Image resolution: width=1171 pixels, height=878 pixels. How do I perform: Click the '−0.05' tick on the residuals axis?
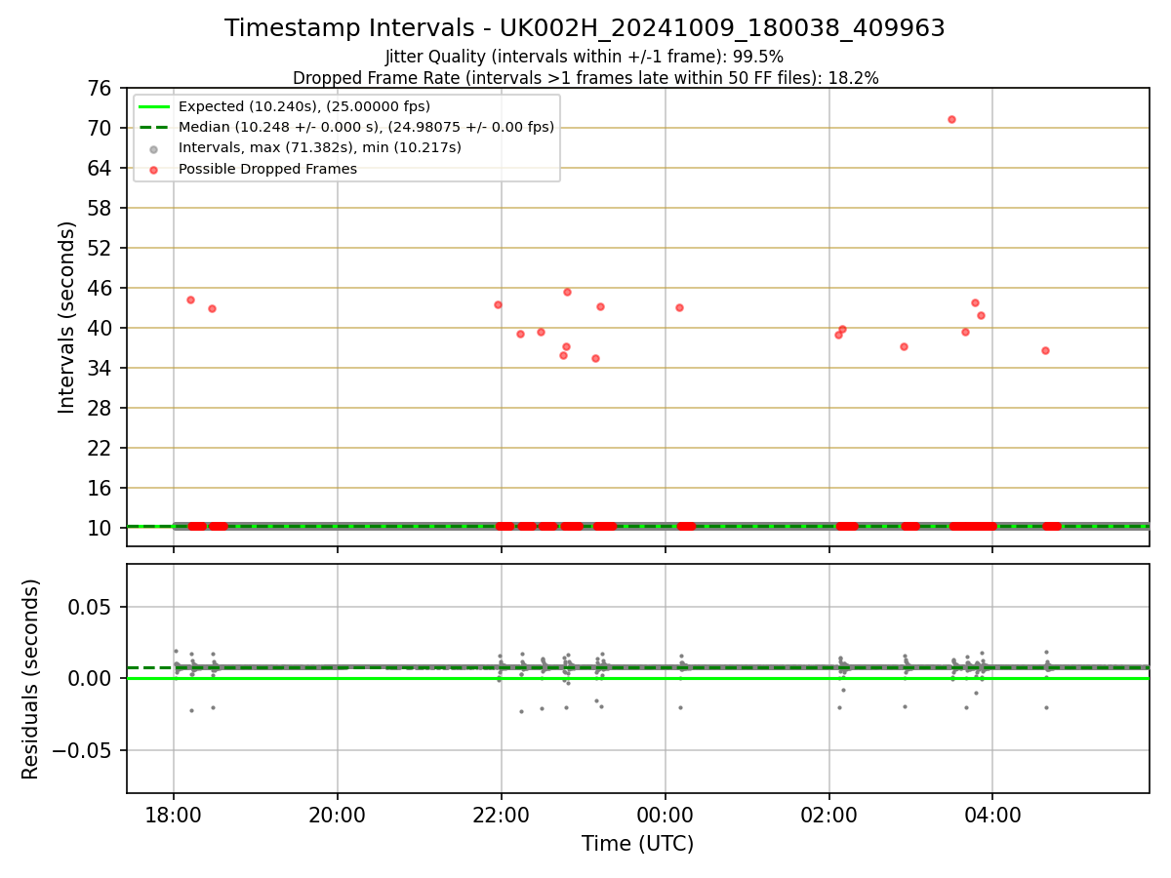[x=83, y=750]
